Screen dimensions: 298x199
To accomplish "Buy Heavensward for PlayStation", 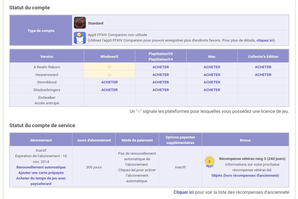I will (161, 75).
